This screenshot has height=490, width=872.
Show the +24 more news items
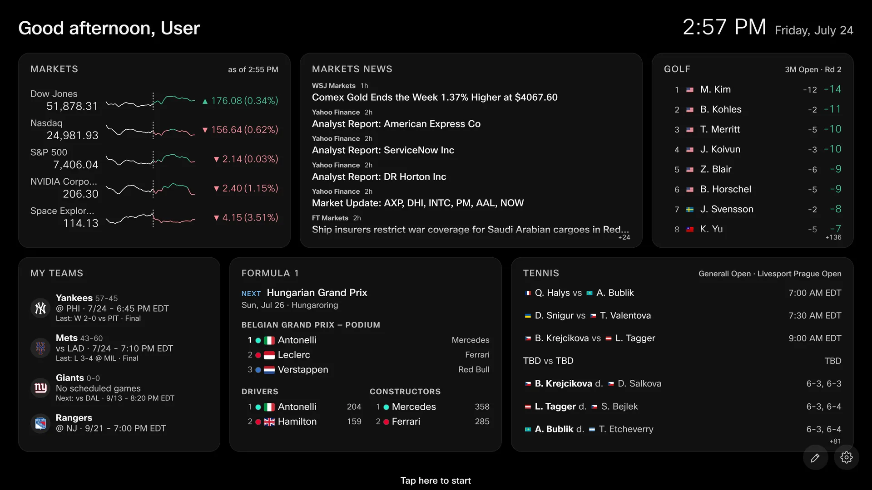[x=624, y=237]
